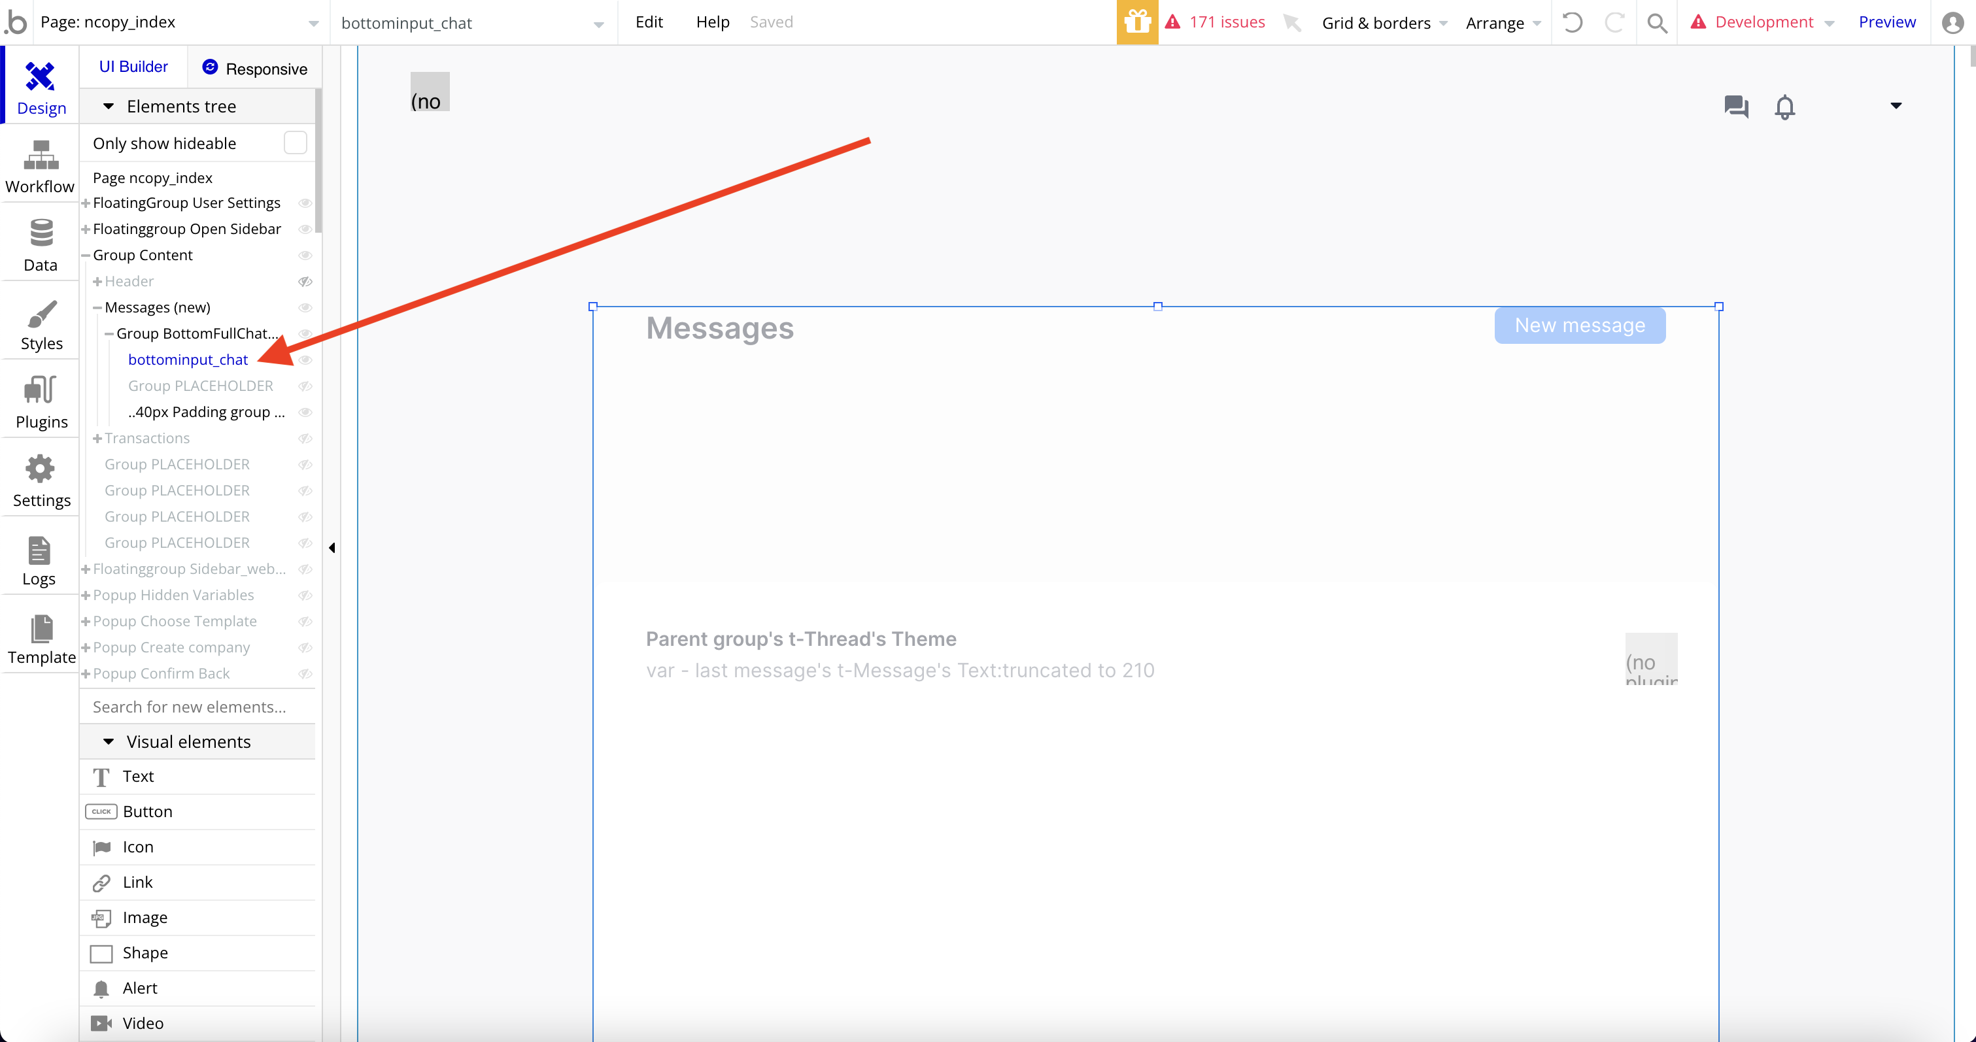The image size is (1976, 1042).
Task: Open the Data section icon
Action: 41,233
